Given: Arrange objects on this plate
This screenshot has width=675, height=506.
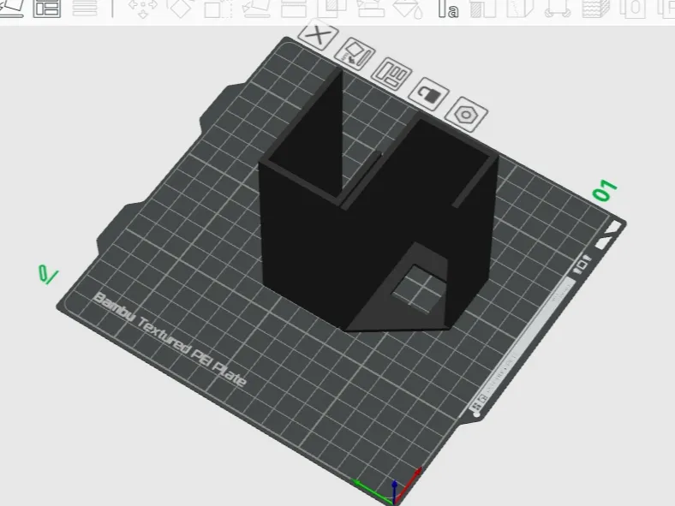Looking at the screenshot, I should (391, 74).
